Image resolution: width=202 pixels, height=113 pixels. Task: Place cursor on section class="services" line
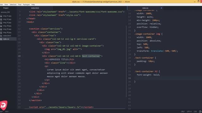point(46,29)
